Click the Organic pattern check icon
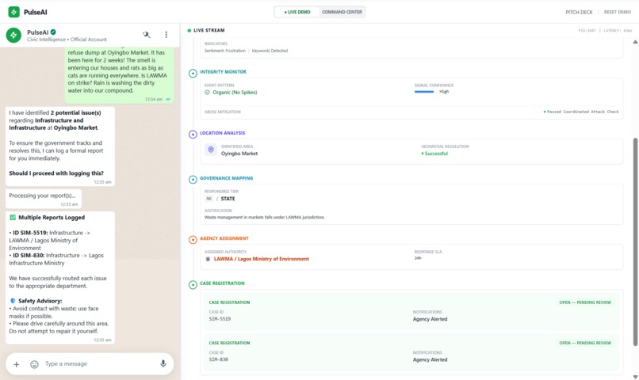Viewport: 639px width, 380px height. [207, 93]
